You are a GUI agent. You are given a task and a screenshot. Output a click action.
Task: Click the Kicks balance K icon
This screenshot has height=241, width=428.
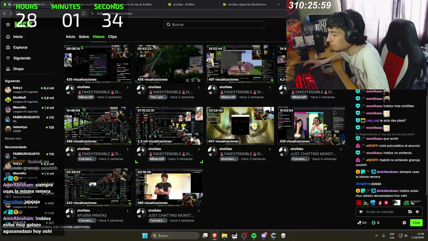tap(374, 223)
